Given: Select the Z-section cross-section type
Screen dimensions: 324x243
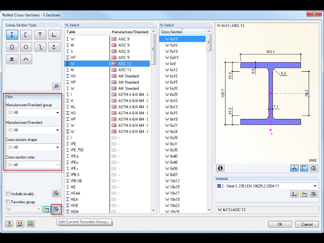Looking at the screenshot, I should pyautogui.click(x=40, y=47).
